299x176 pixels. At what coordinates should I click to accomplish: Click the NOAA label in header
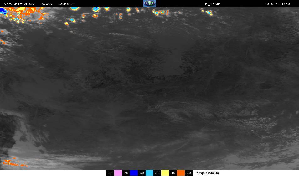pos(47,4)
